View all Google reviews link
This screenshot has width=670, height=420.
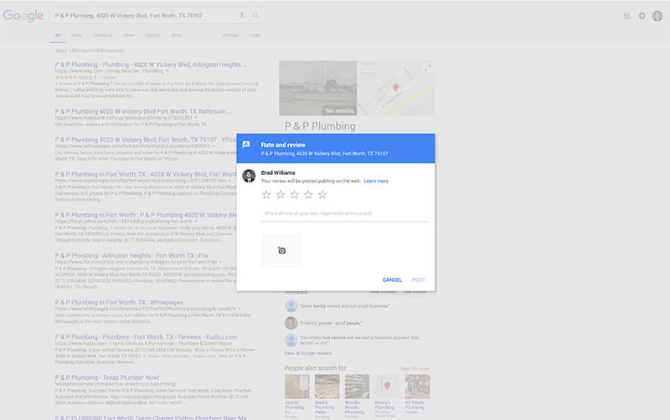[x=307, y=353]
